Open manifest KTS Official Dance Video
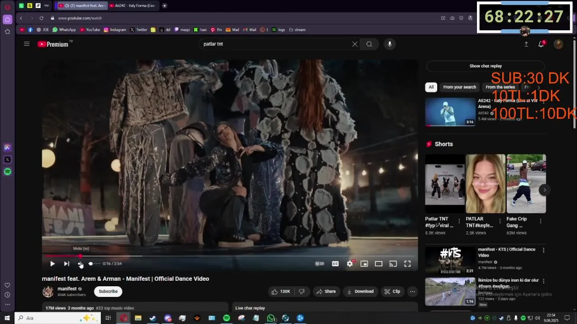 tap(450, 260)
